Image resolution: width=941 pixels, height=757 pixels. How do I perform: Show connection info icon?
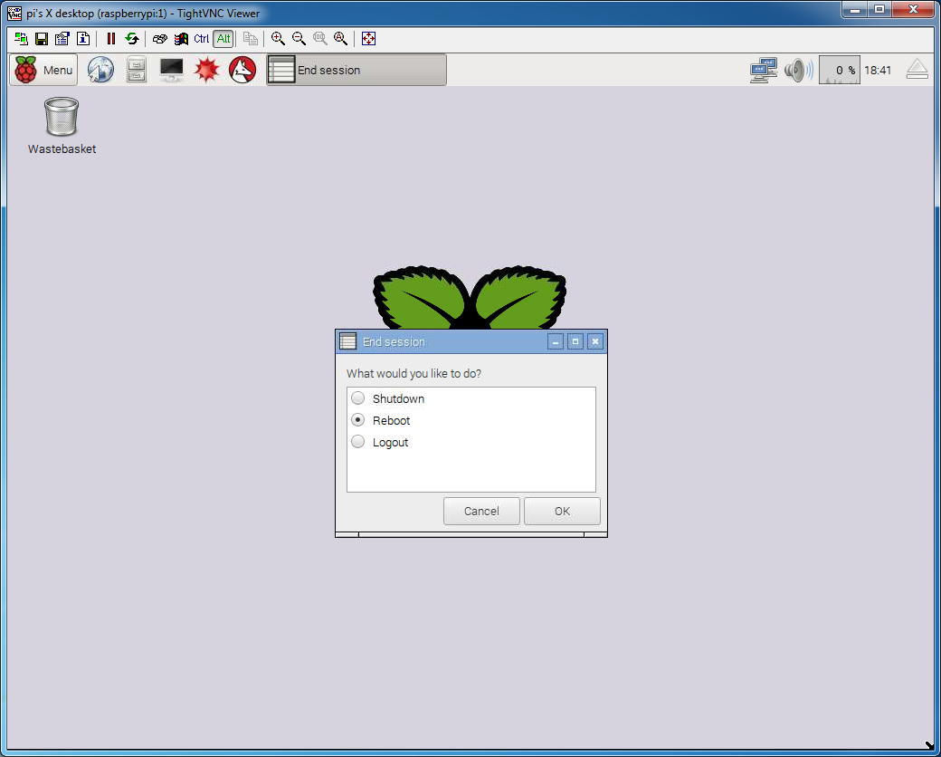(83, 39)
